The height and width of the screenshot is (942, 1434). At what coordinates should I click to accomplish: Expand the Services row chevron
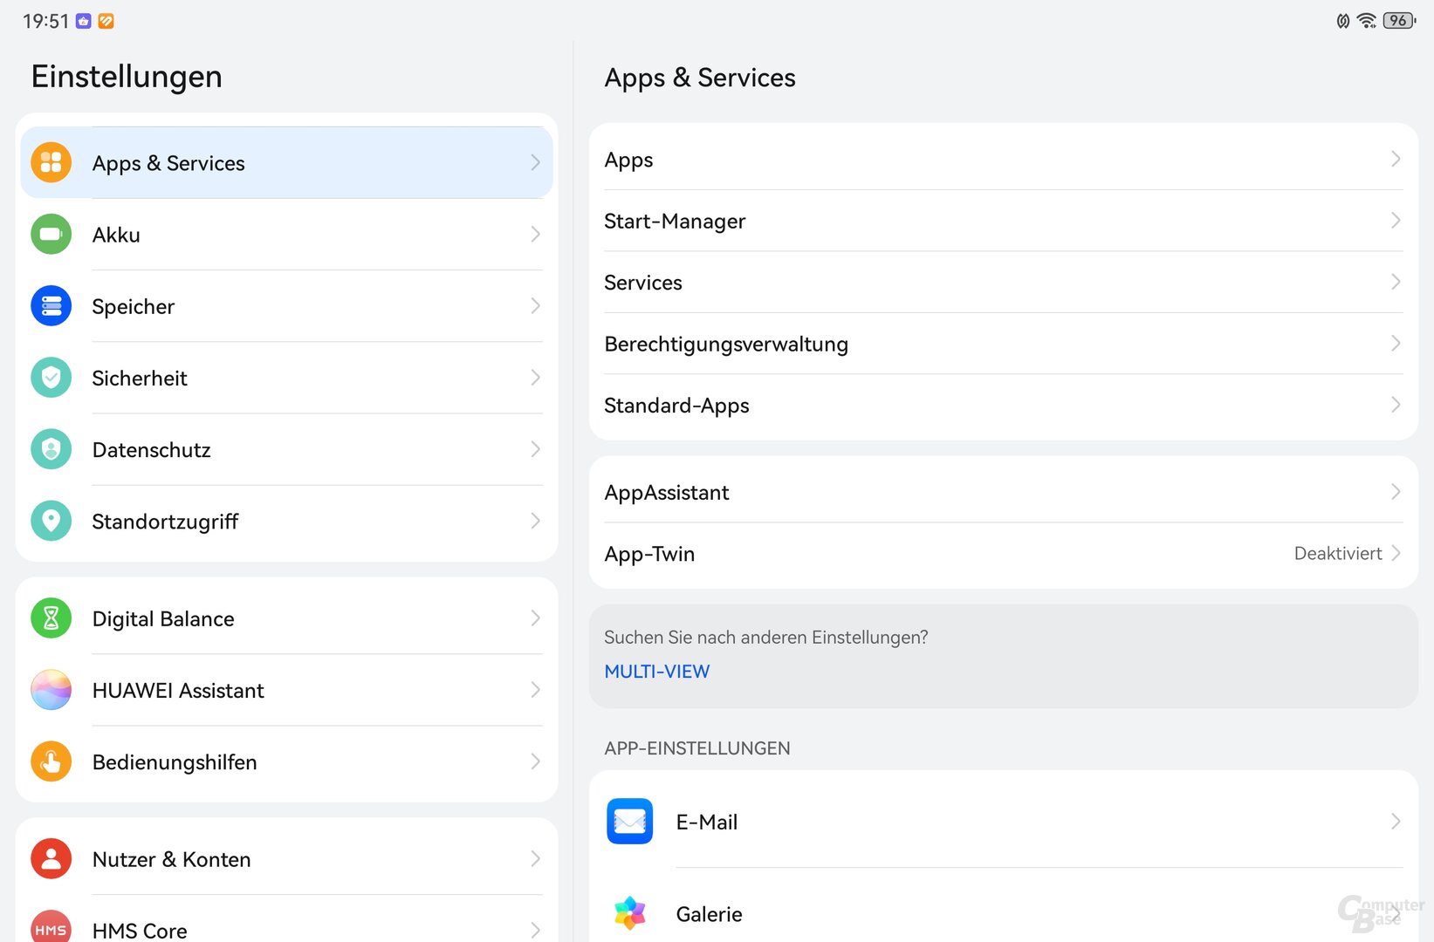[x=1396, y=282]
